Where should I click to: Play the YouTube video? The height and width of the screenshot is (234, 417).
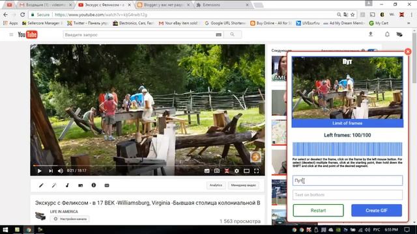click(x=39, y=171)
